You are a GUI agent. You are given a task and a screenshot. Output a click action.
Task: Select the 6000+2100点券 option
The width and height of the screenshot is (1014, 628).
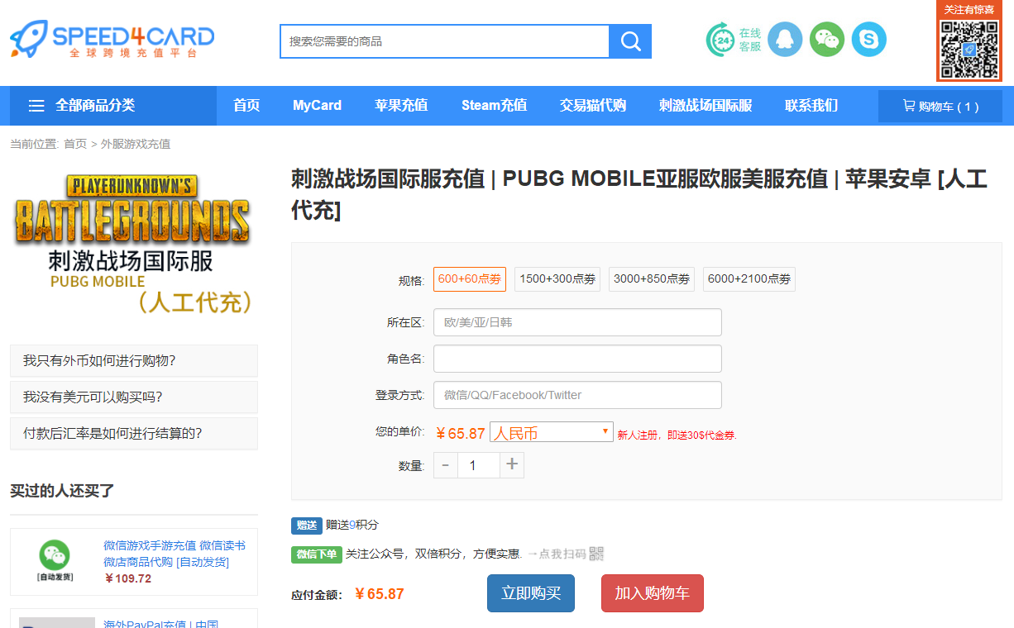pos(749,279)
